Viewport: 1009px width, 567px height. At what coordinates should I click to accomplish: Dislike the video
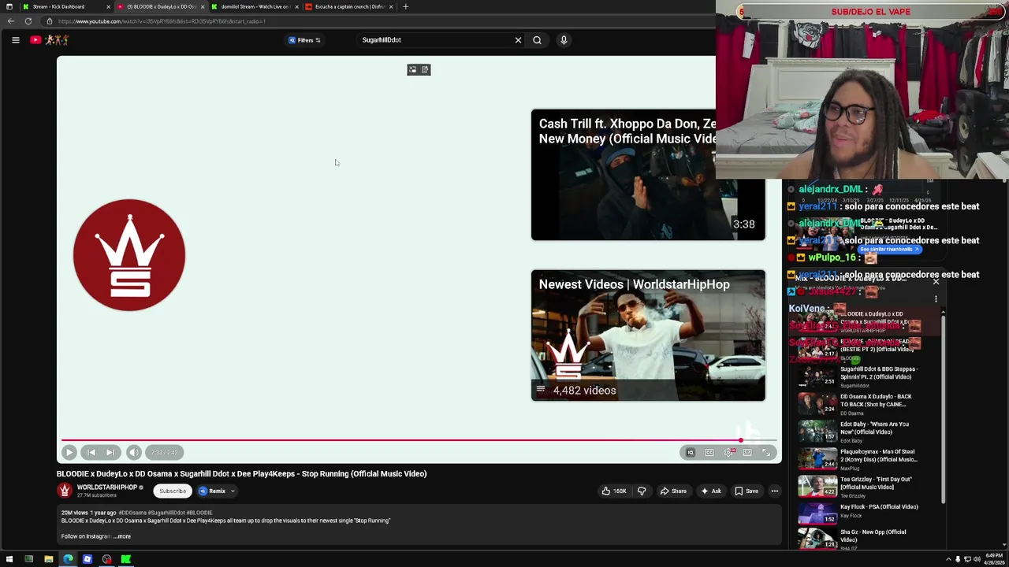[642, 491]
